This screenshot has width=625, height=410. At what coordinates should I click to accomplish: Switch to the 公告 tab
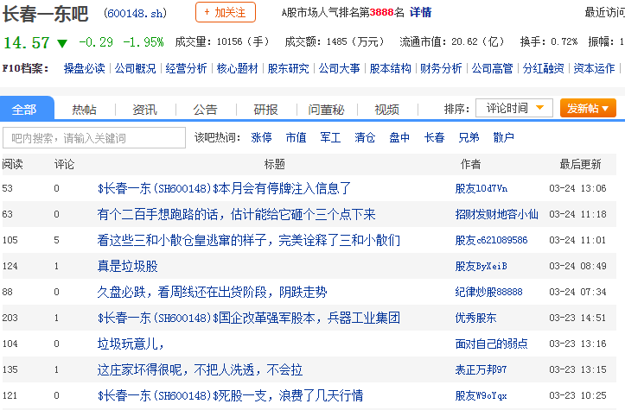click(205, 109)
